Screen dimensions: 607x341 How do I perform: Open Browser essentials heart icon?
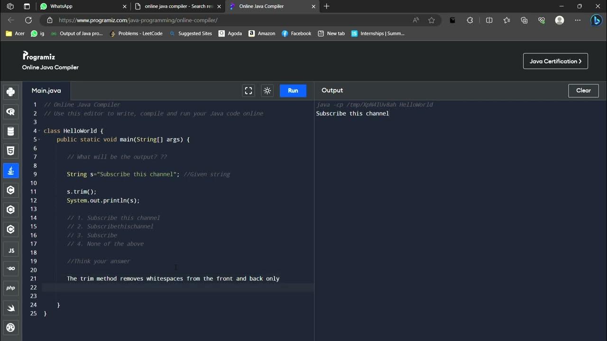542,20
